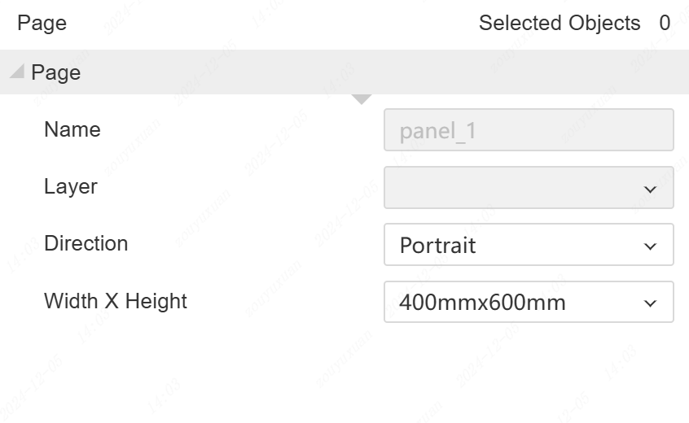
Task: Click the Name field containing panel_1
Action: [x=528, y=130]
